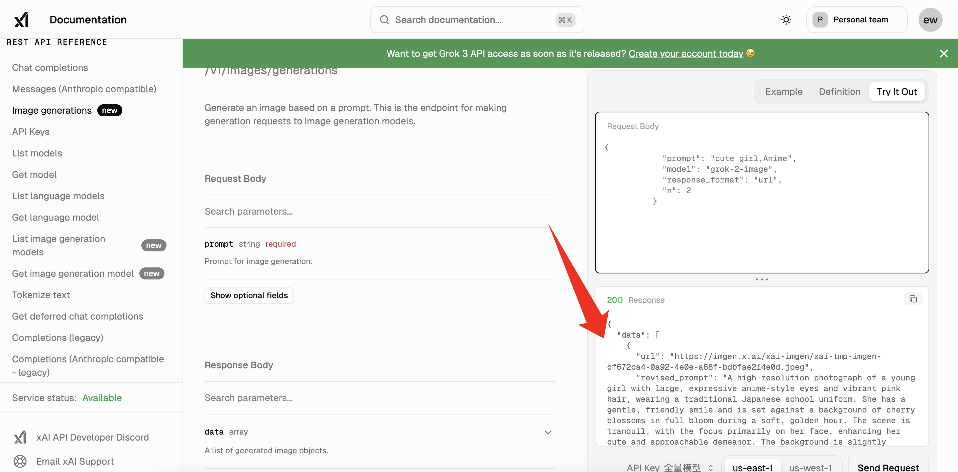
Task: Open the 'ew' user avatar menu
Action: [x=930, y=20]
